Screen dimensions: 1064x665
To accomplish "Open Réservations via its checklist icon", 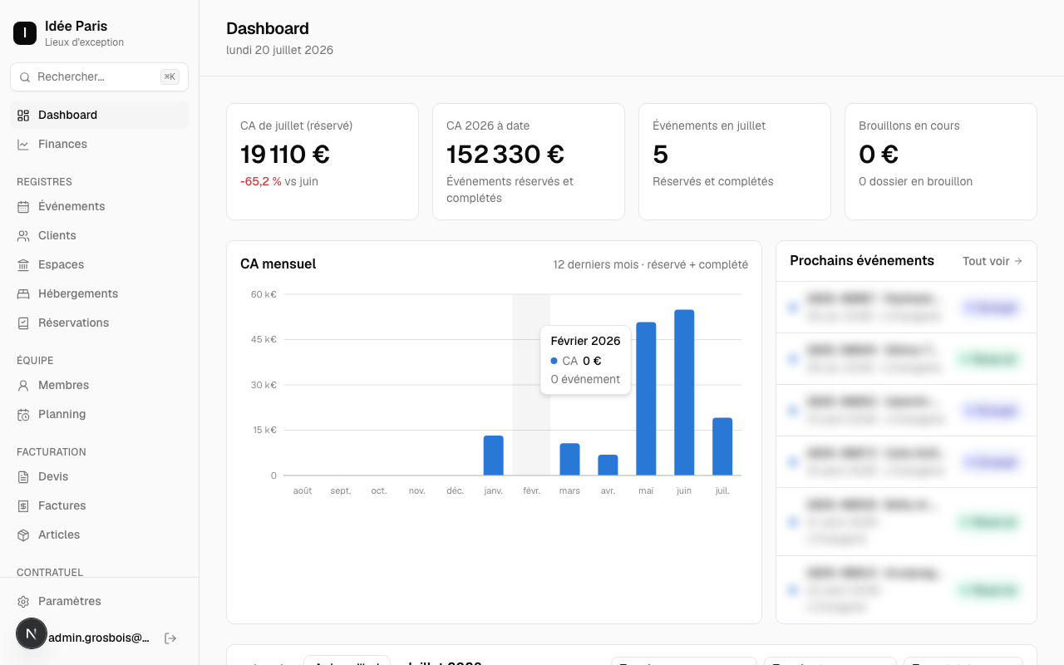I will [x=23, y=323].
